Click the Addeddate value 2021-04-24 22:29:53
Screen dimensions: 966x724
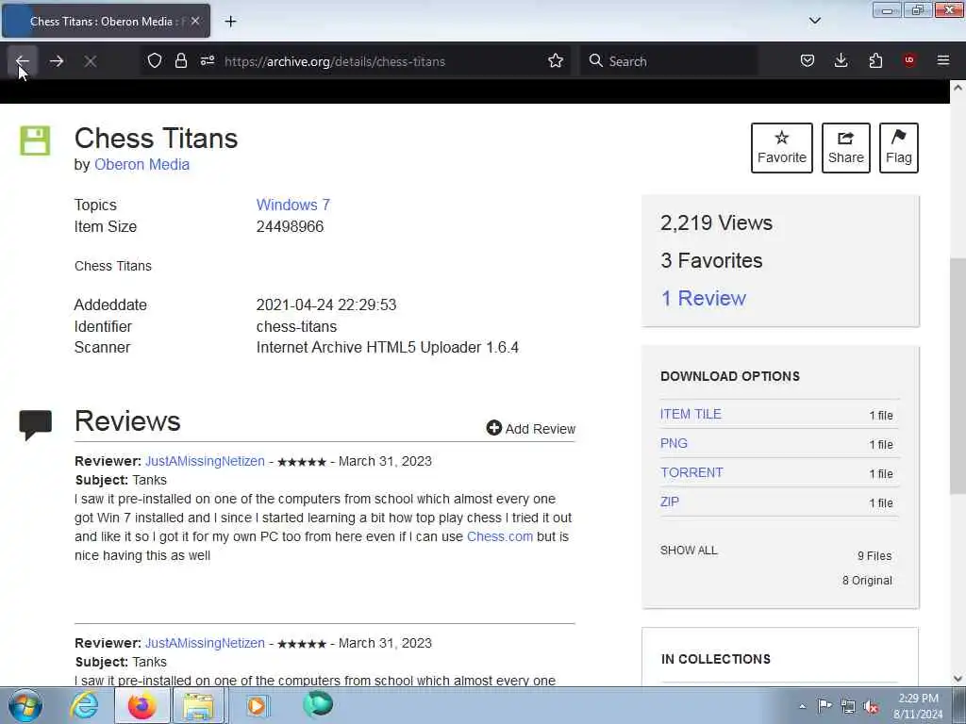326,304
